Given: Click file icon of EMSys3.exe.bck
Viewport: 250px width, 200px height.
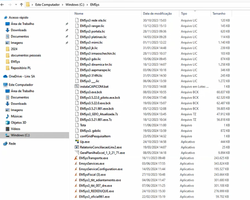Looking at the screenshot, I should 77,92.
